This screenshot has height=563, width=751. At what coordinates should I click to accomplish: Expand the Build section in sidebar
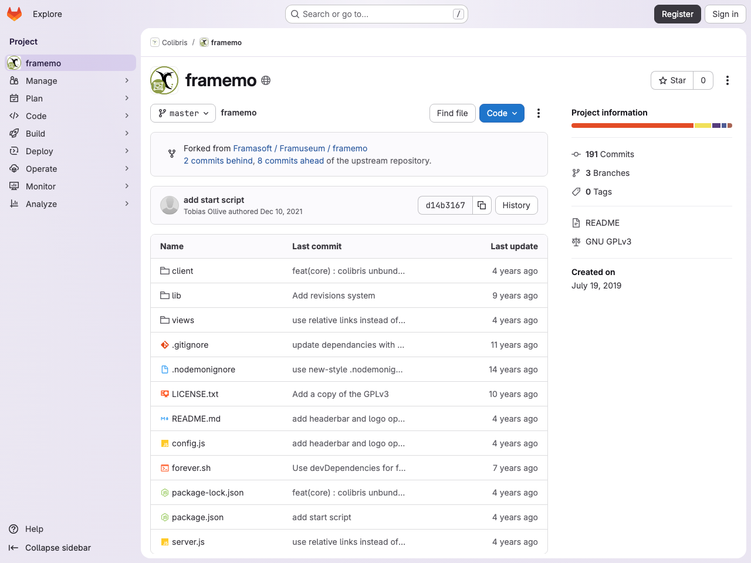pos(35,133)
